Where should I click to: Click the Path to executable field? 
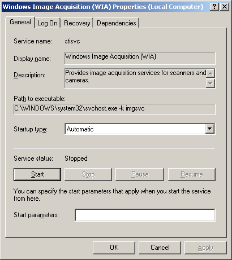click(x=114, y=109)
